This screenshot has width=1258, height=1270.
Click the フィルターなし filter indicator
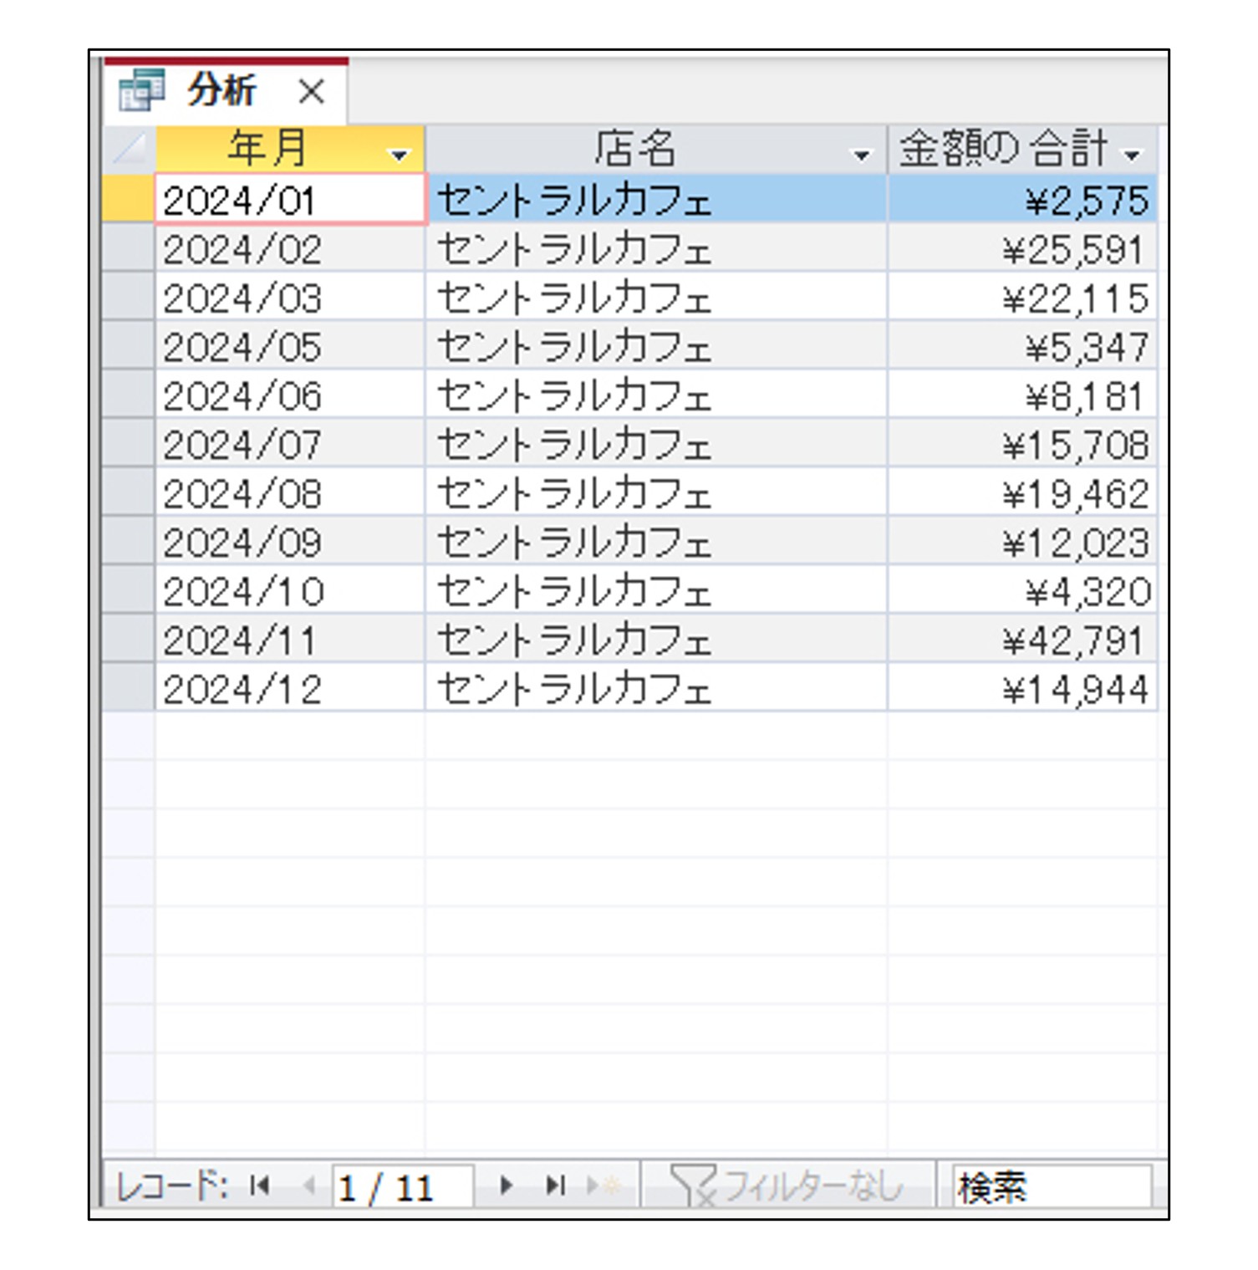tap(787, 1186)
